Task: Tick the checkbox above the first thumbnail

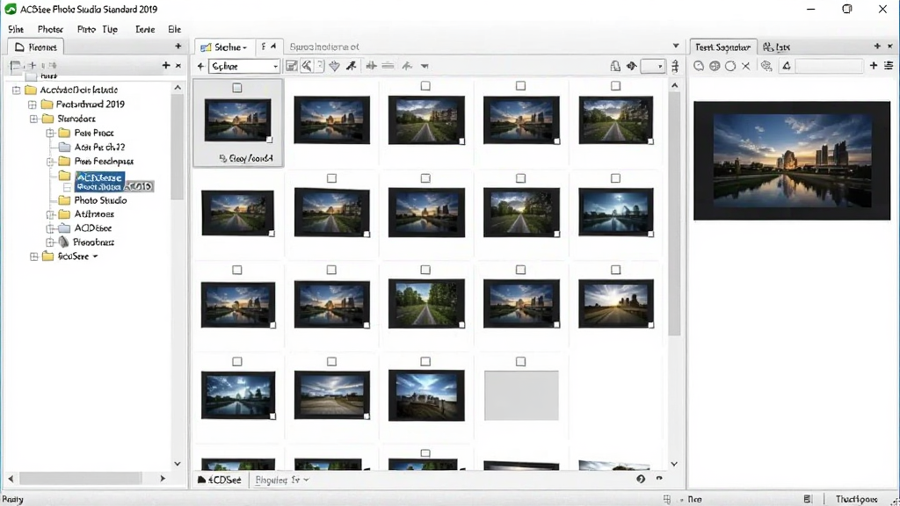Action: tap(237, 88)
